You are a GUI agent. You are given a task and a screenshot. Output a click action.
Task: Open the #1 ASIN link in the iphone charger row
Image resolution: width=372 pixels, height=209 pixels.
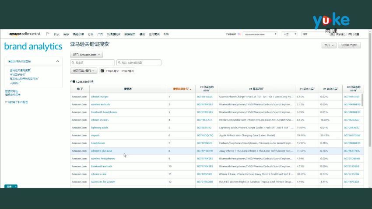[205, 97]
